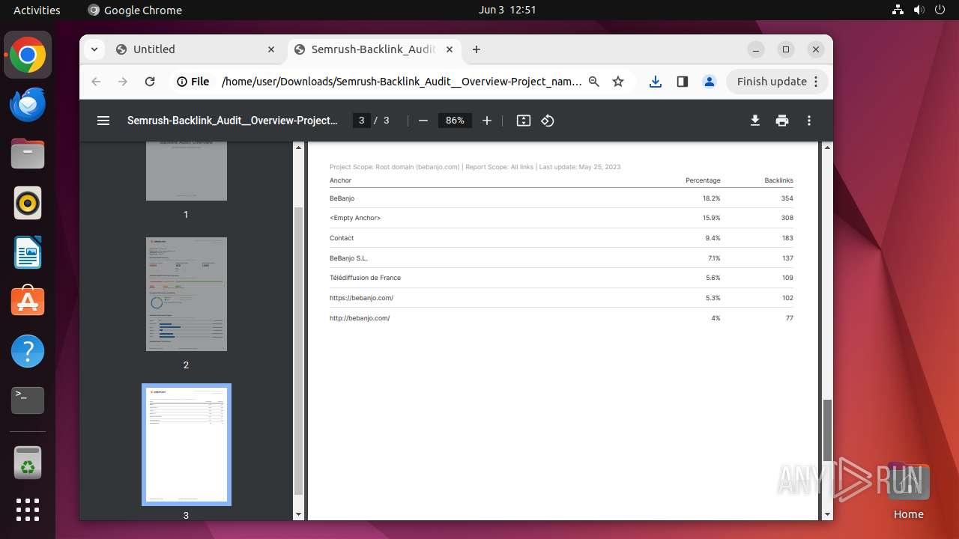Open LibreOffice Writer from the dock

[x=28, y=252]
